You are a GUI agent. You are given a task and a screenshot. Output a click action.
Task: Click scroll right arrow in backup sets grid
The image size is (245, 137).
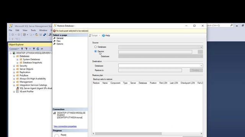(x=201, y=134)
